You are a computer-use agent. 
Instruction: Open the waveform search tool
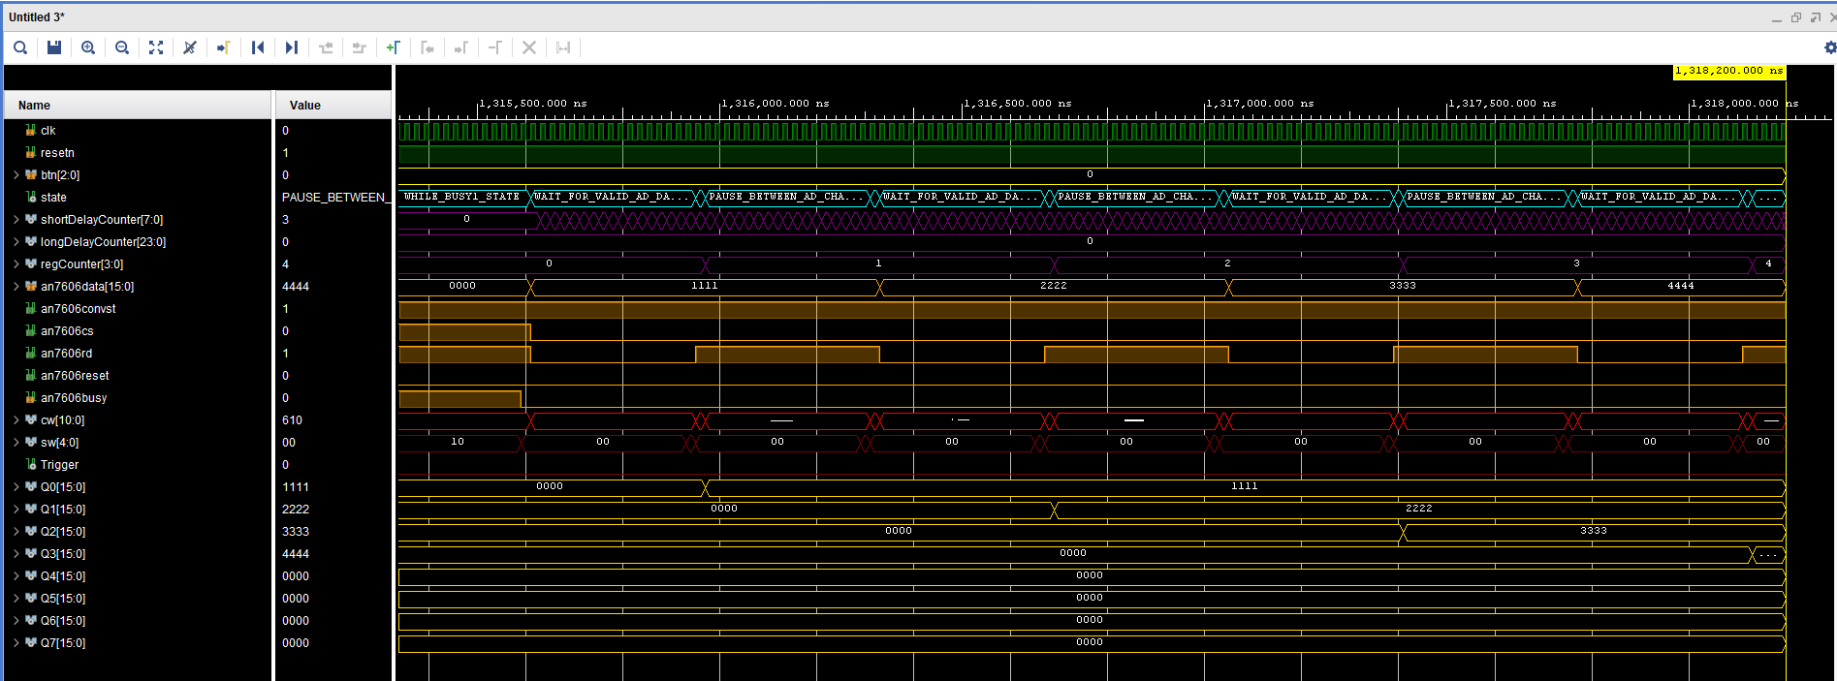coord(20,47)
